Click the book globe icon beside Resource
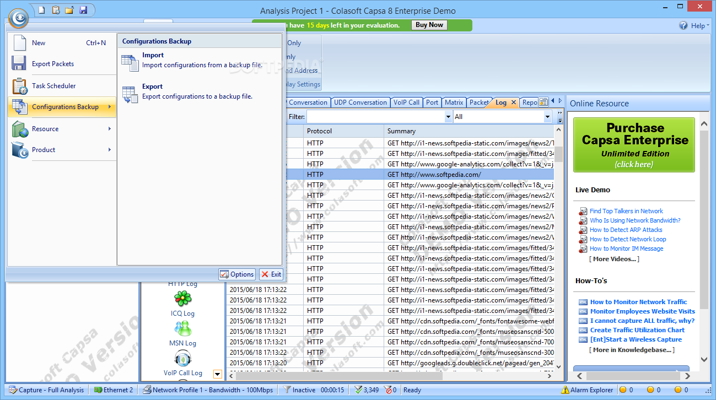 pyautogui.click(x=20, y=129)
